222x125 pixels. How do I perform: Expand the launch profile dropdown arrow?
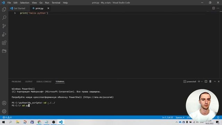coord(202,82)
